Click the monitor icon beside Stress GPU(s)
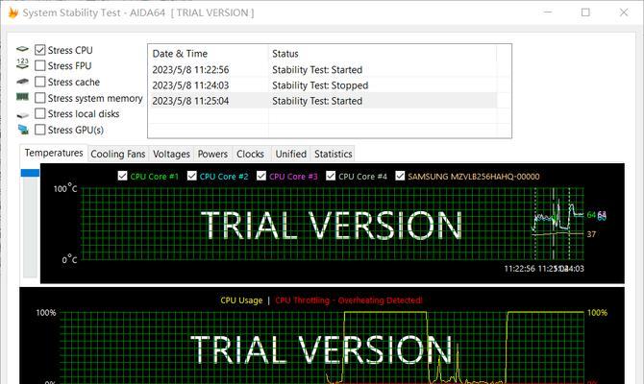Screen dimensions: 644x384 click(x=23, y=130)
